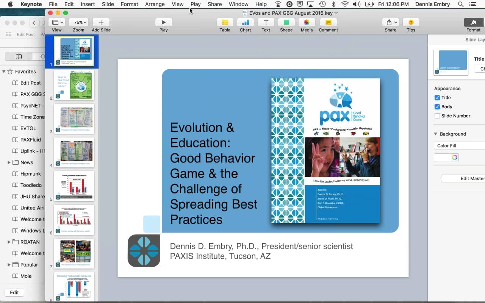Viewport: 485px width, 303px height.
Task: Open the document title dropdown chevron
Action: 336,13
